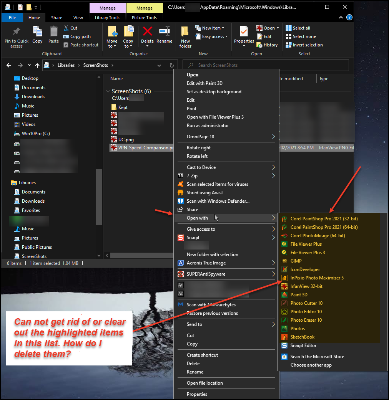Image resolution: width=389 pixels, height=400 pixels.
Task: Collapse the ScreenShots (6) group
Action: [x=108, y=91]
